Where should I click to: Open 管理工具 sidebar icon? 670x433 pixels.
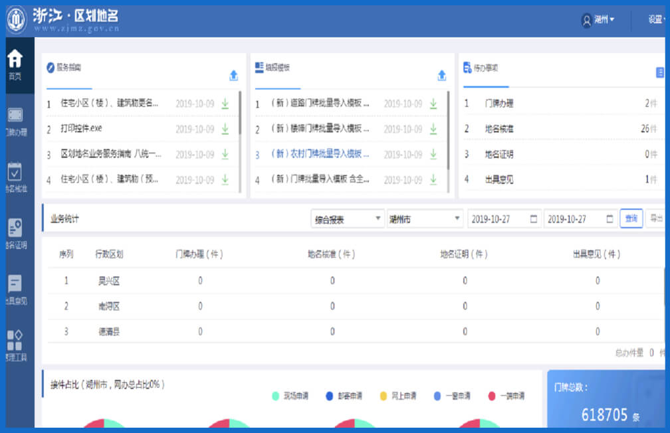15,345
